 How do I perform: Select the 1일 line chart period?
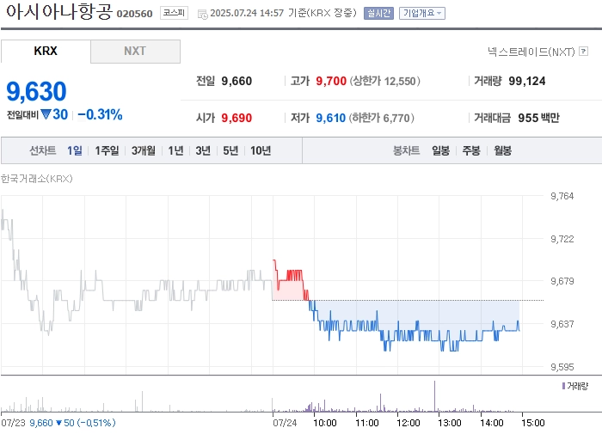[75, 150]
